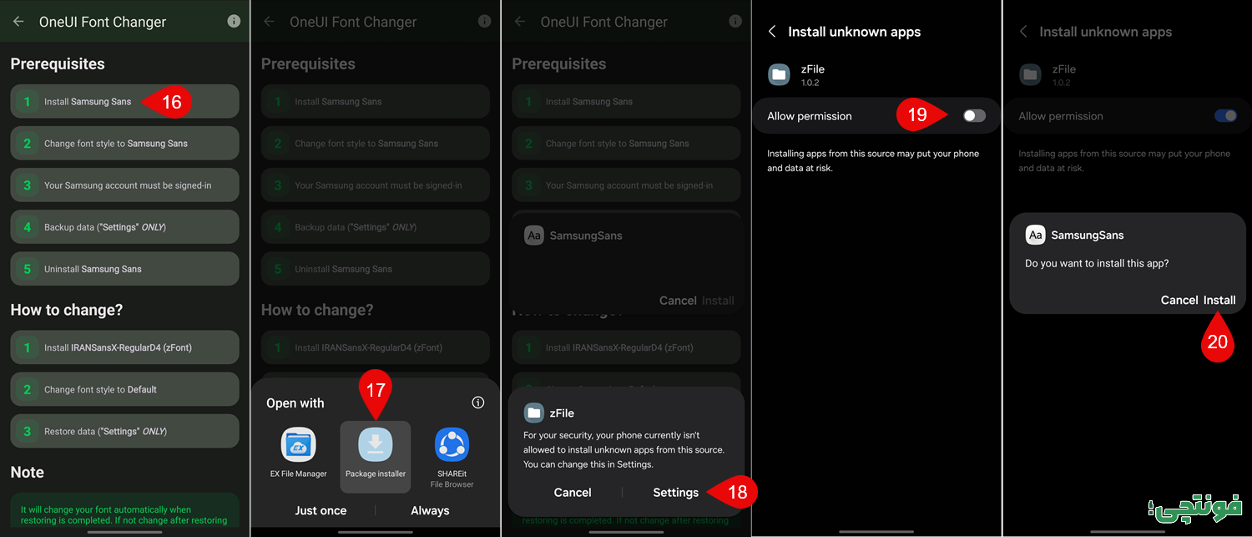Tap undimmed 'Restore data ("Settings" ONLY)' row
The image size is (1252, 537).
pos(125,431)
